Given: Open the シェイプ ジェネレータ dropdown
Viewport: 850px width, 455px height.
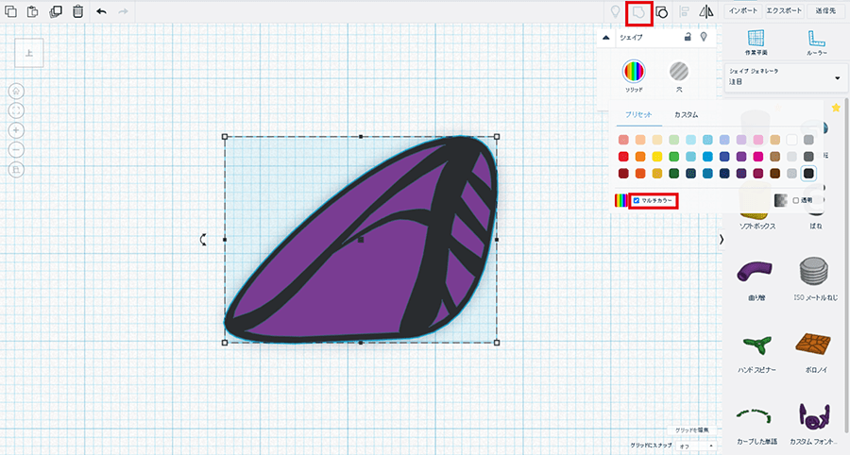Looking at the screenshot, I should click(x=785, y=78).
